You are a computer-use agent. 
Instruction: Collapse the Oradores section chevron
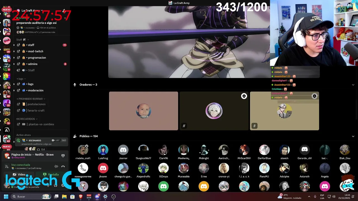pyautogui.click(x=353, y=85)
